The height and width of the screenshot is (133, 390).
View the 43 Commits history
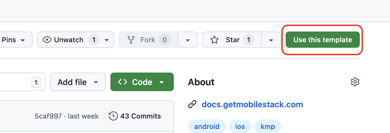[x=140, y=116]
